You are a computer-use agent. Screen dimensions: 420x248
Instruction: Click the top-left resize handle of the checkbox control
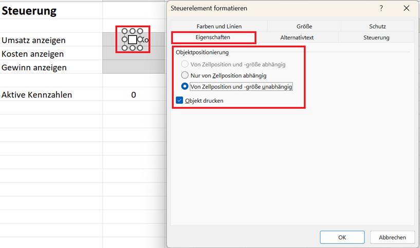pyautogui.click(x=124, y=31)
